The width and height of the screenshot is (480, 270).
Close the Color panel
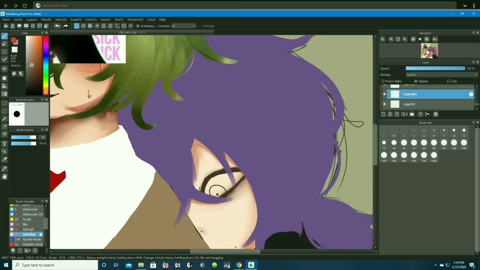[46, 33]
